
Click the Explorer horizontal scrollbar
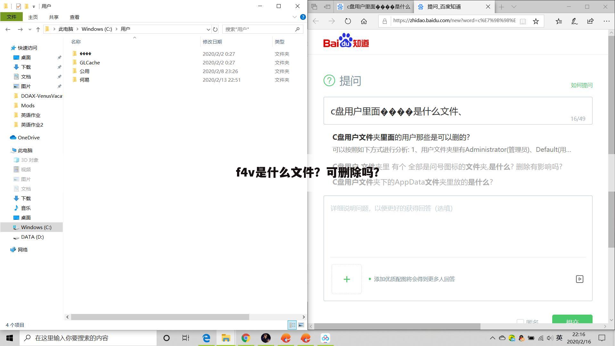pos(160,317)
